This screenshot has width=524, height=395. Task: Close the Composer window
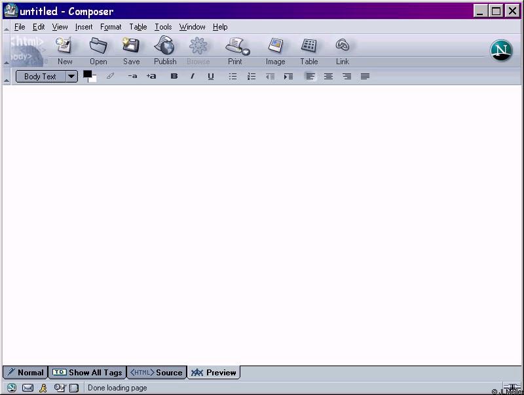click(512, 11)
